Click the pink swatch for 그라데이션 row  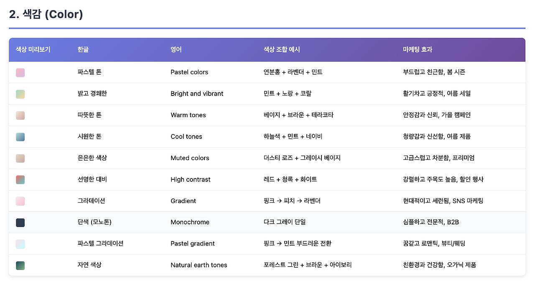20,201
